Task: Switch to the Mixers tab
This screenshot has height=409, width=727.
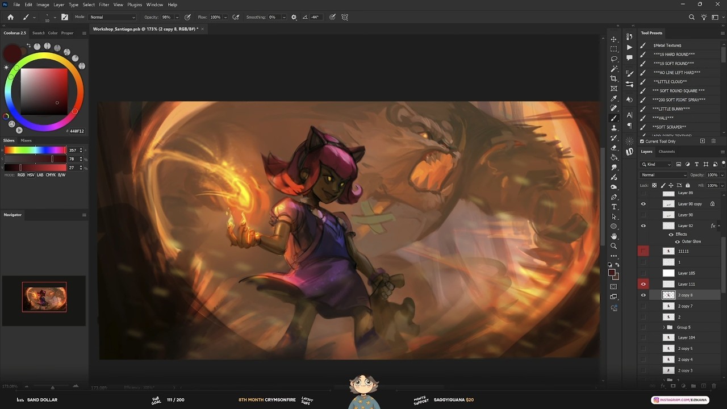Action: [x=26, y=140]
